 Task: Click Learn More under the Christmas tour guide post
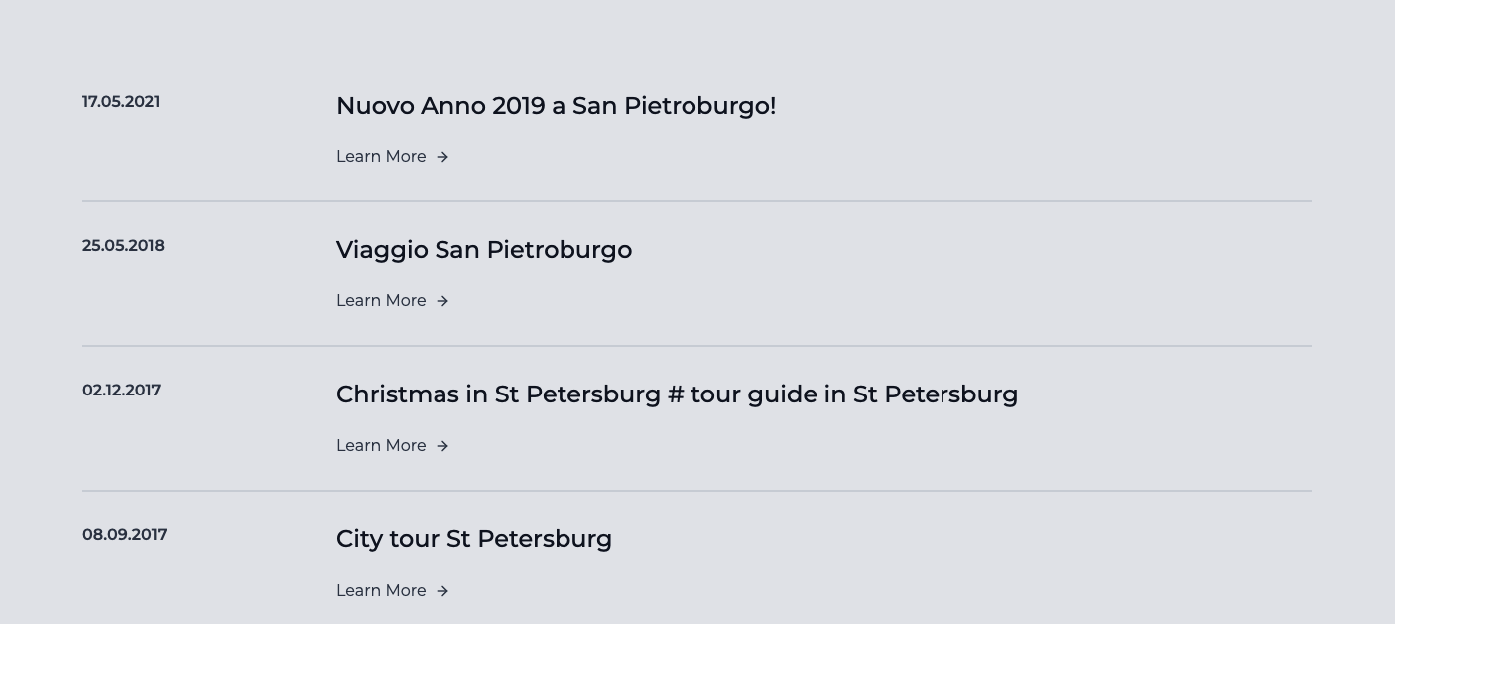pos(381,446)
